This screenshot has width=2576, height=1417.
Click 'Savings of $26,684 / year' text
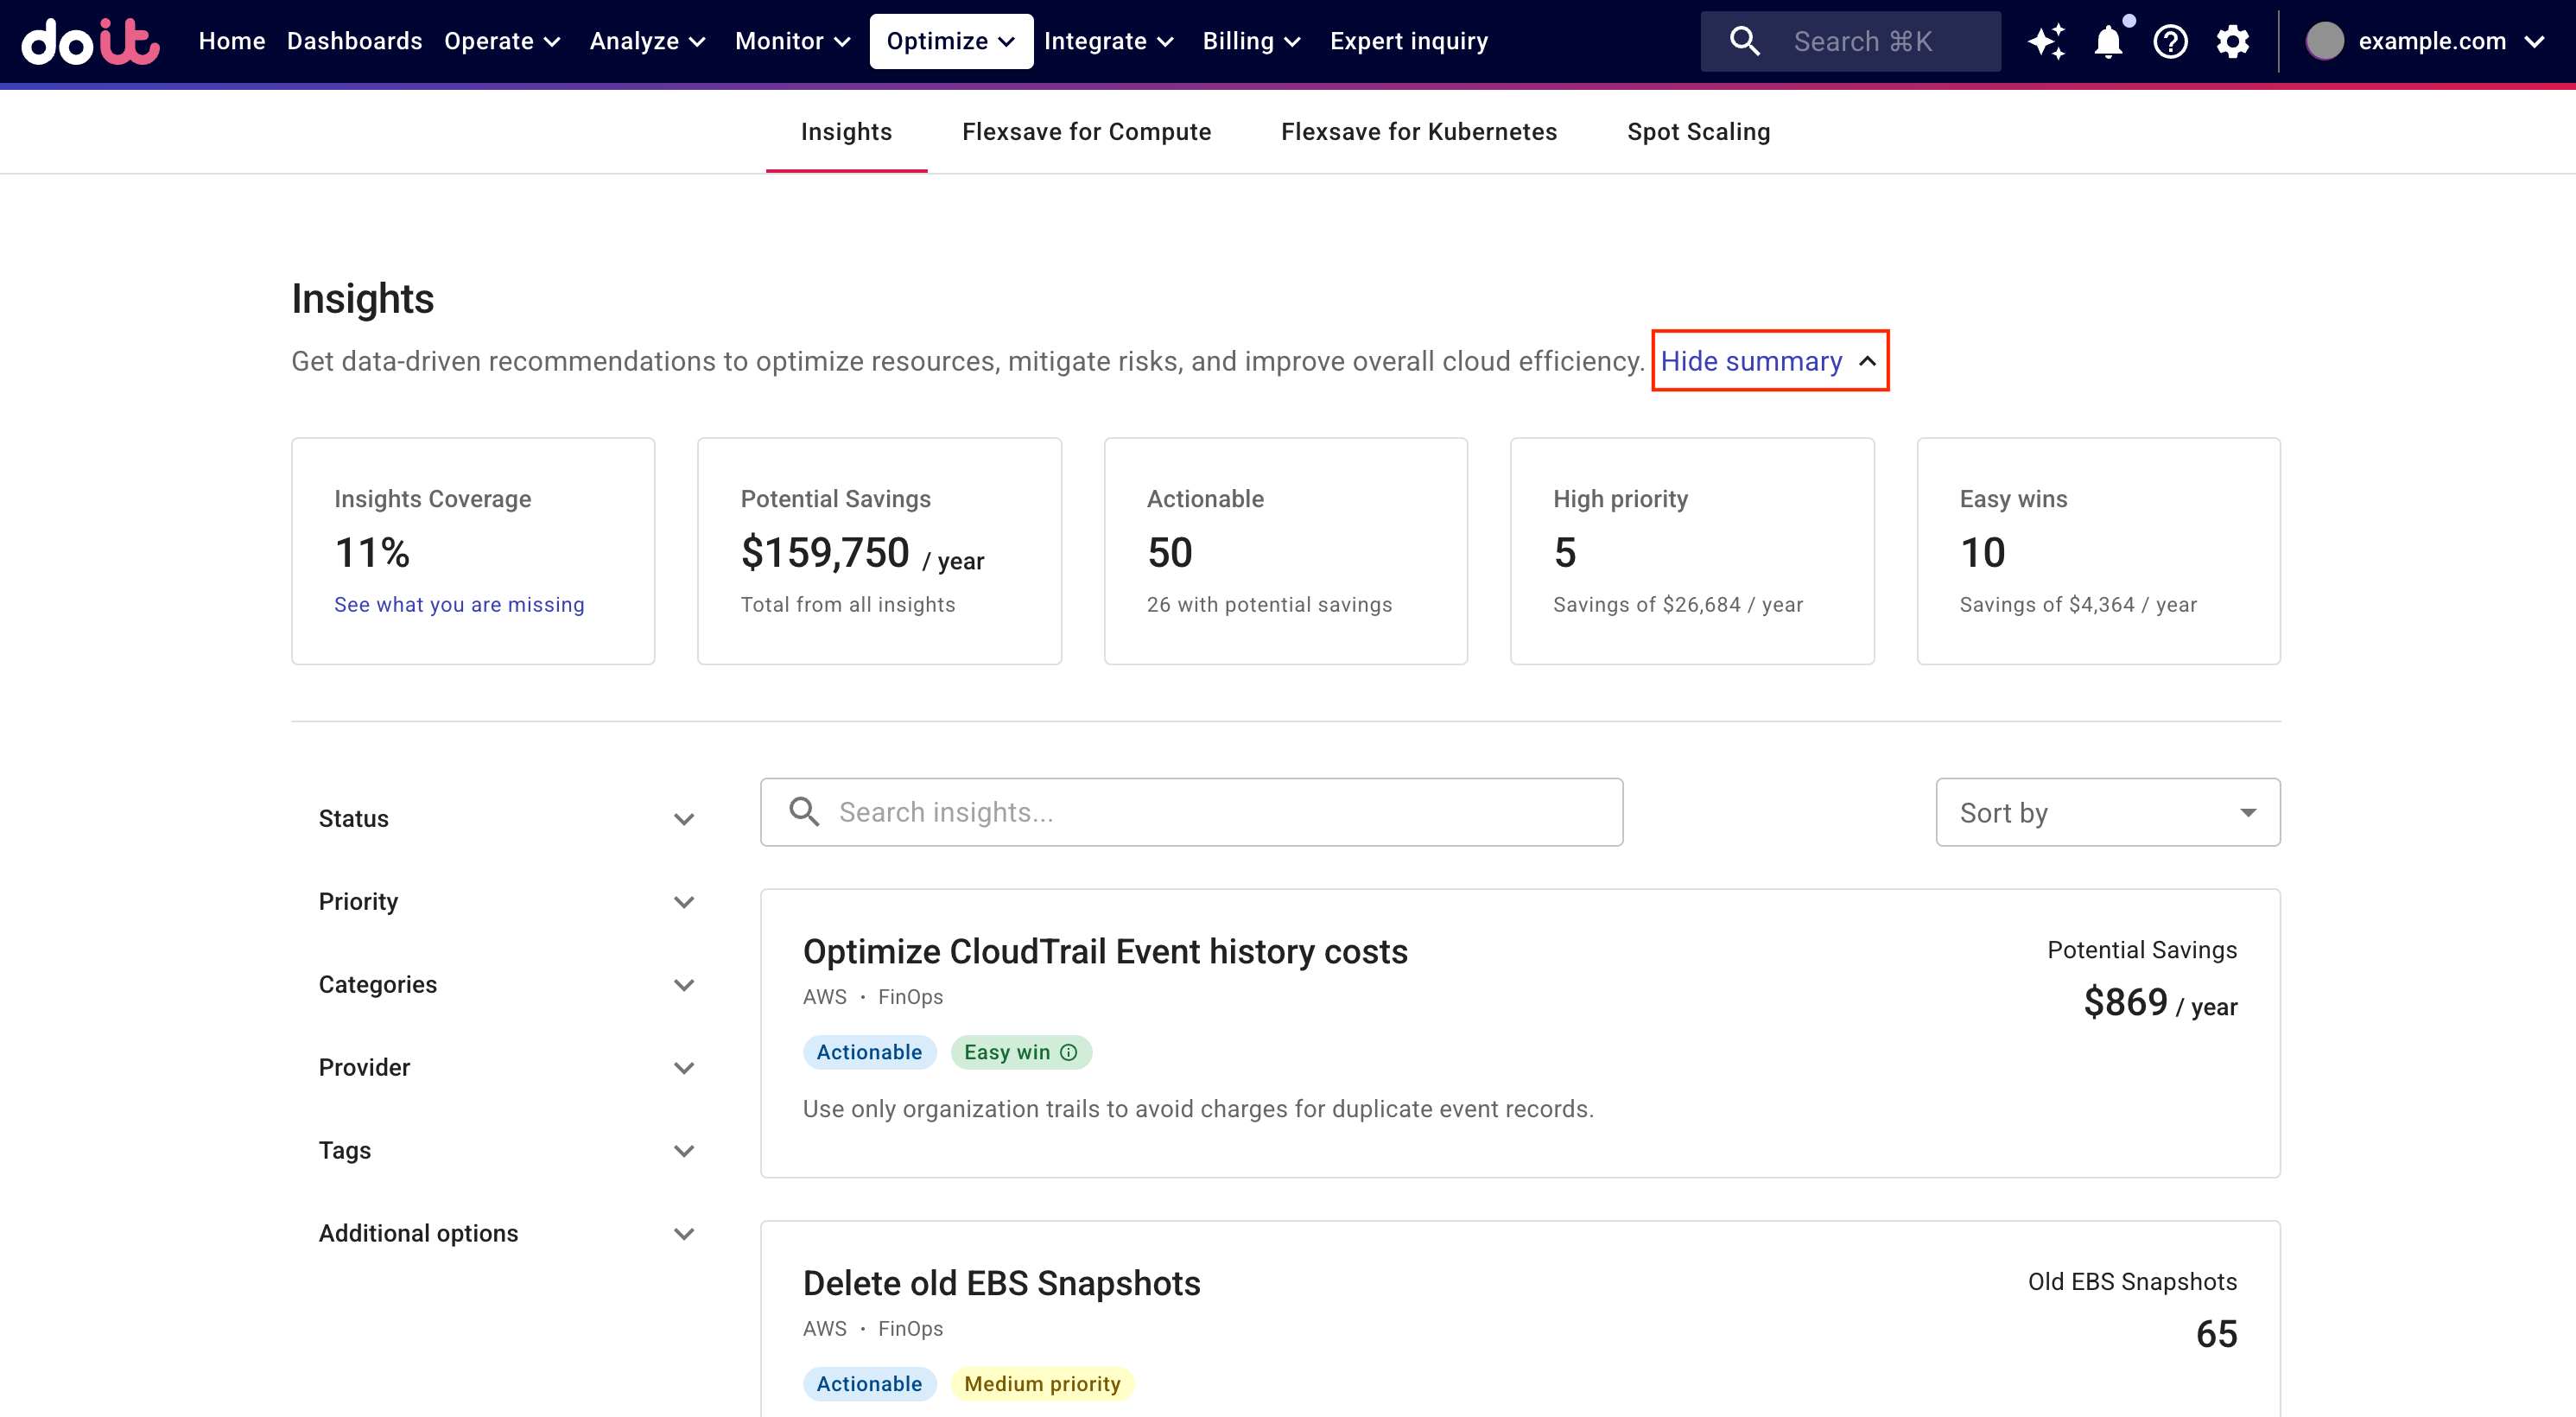point(1677,604)
